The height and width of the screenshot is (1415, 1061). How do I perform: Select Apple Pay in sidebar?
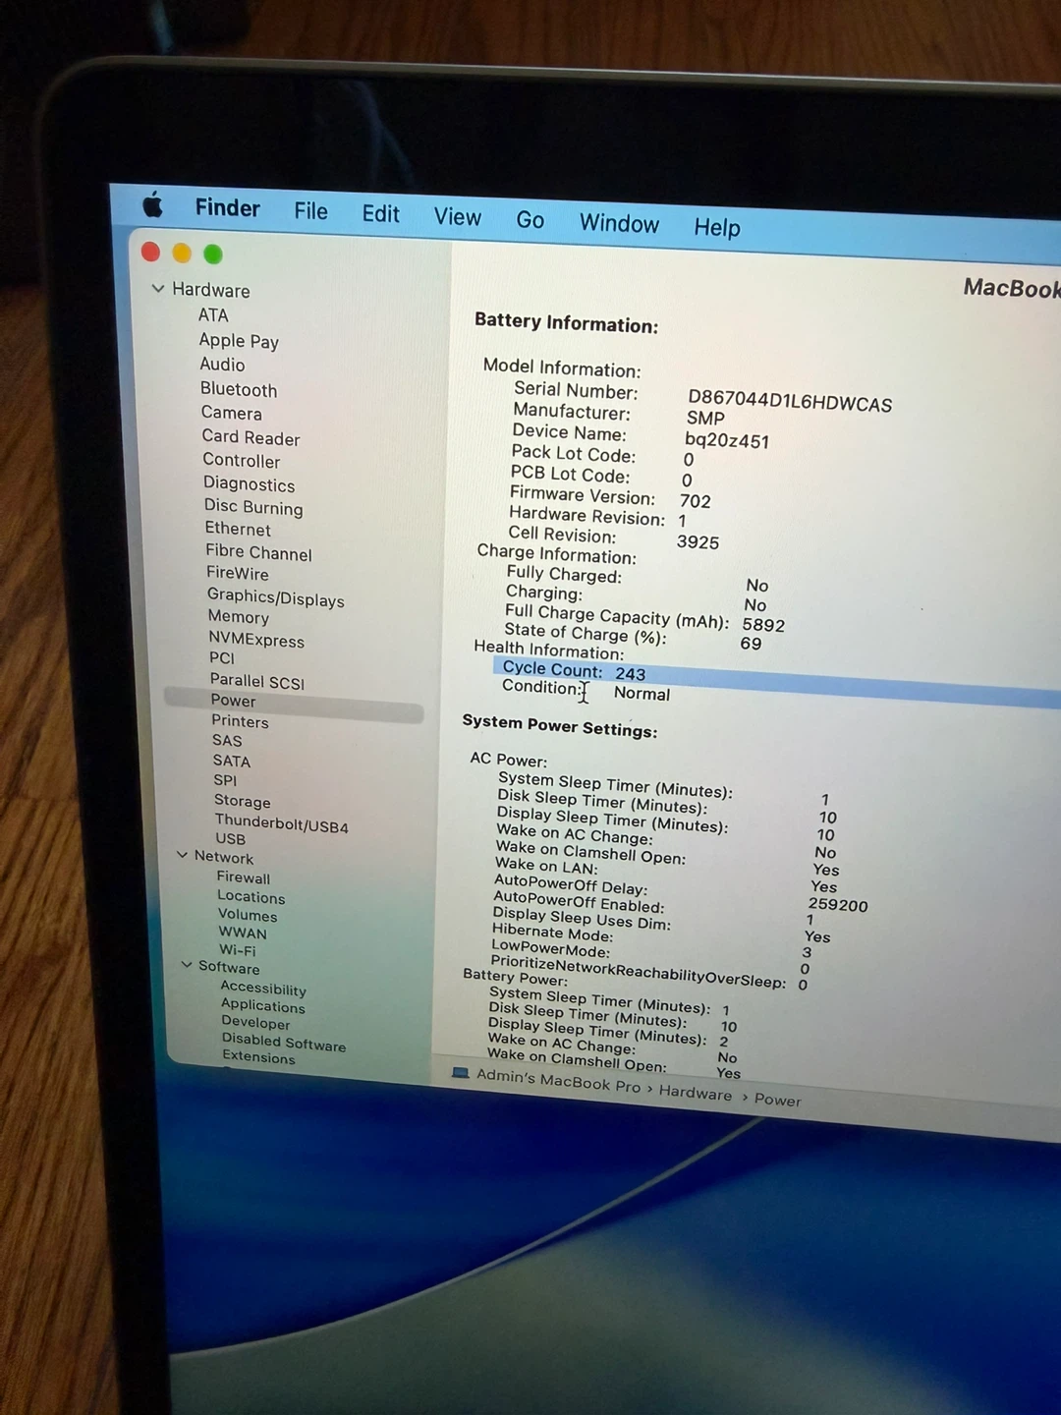tap(239, 340)
